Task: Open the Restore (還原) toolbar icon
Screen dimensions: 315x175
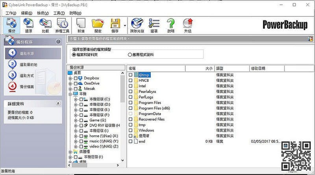Action: tap(28, 25)
